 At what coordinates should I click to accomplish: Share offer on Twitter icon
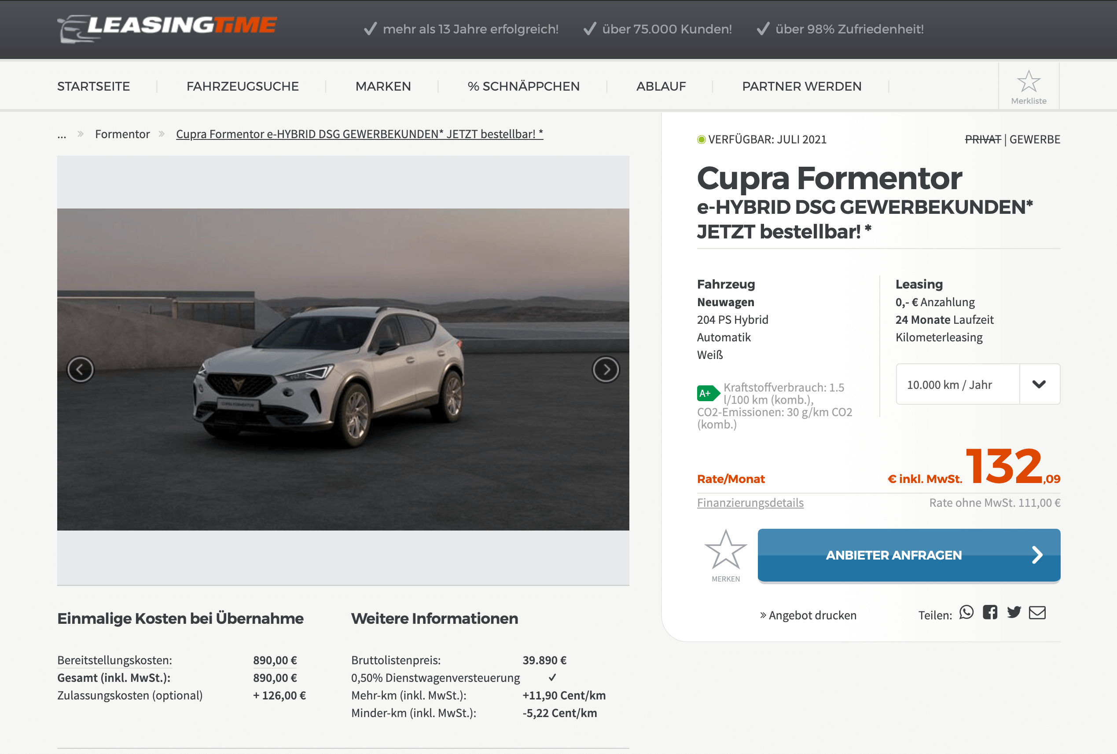(x=1014, y=612)
